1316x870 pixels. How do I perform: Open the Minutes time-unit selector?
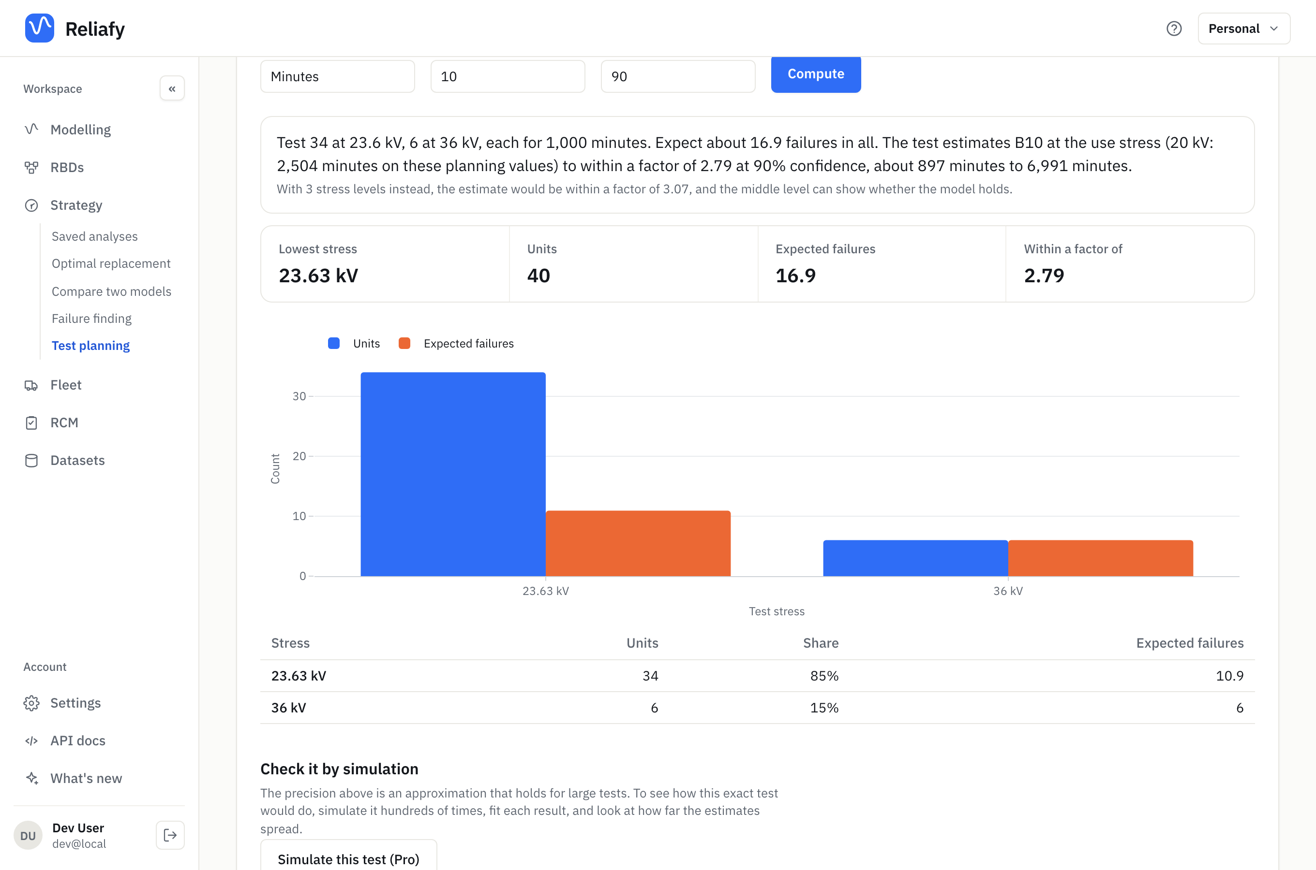[338, 76]
